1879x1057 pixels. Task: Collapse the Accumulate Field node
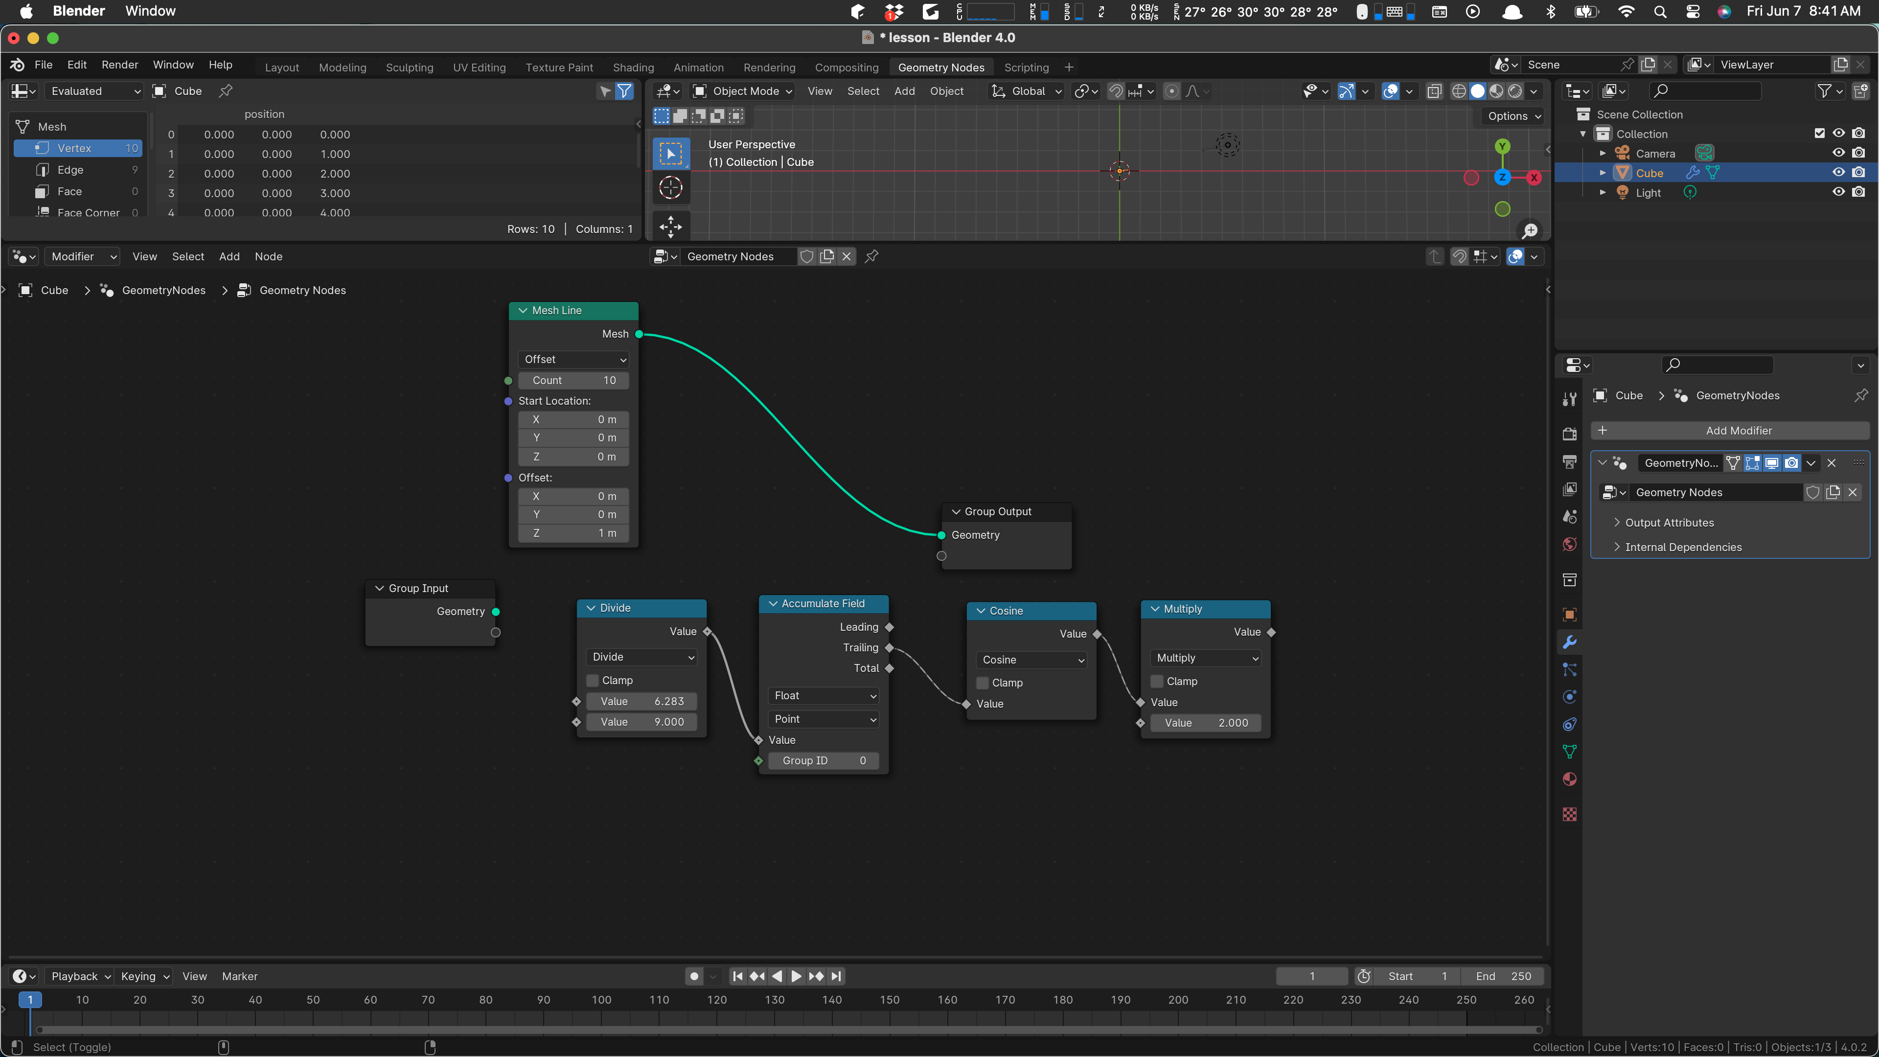[x=773, y=603]
